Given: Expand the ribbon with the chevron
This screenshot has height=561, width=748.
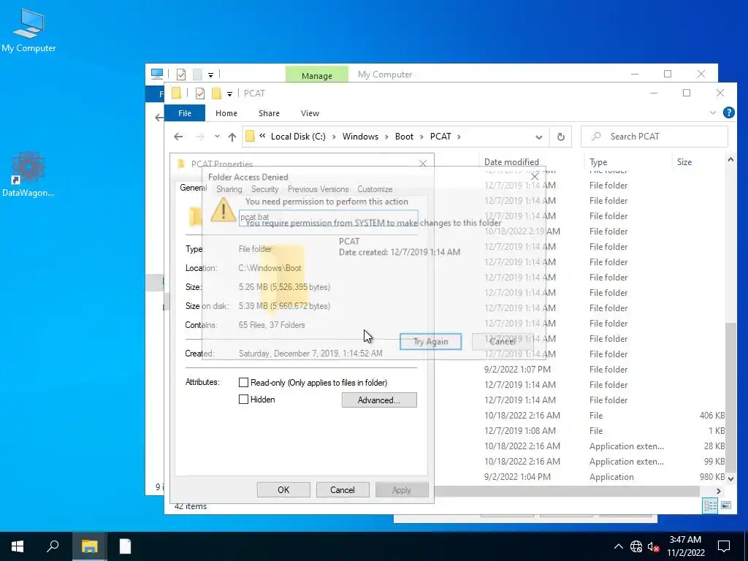Looking at the screenshot, I should click(x=713, y=113).
